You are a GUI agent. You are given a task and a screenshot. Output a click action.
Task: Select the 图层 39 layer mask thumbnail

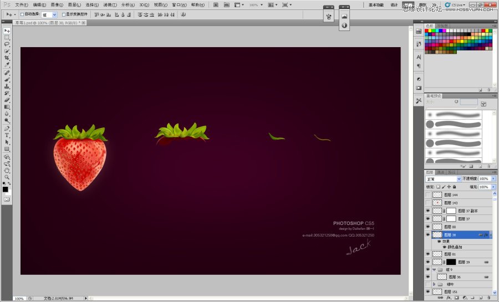pos(451,262)
